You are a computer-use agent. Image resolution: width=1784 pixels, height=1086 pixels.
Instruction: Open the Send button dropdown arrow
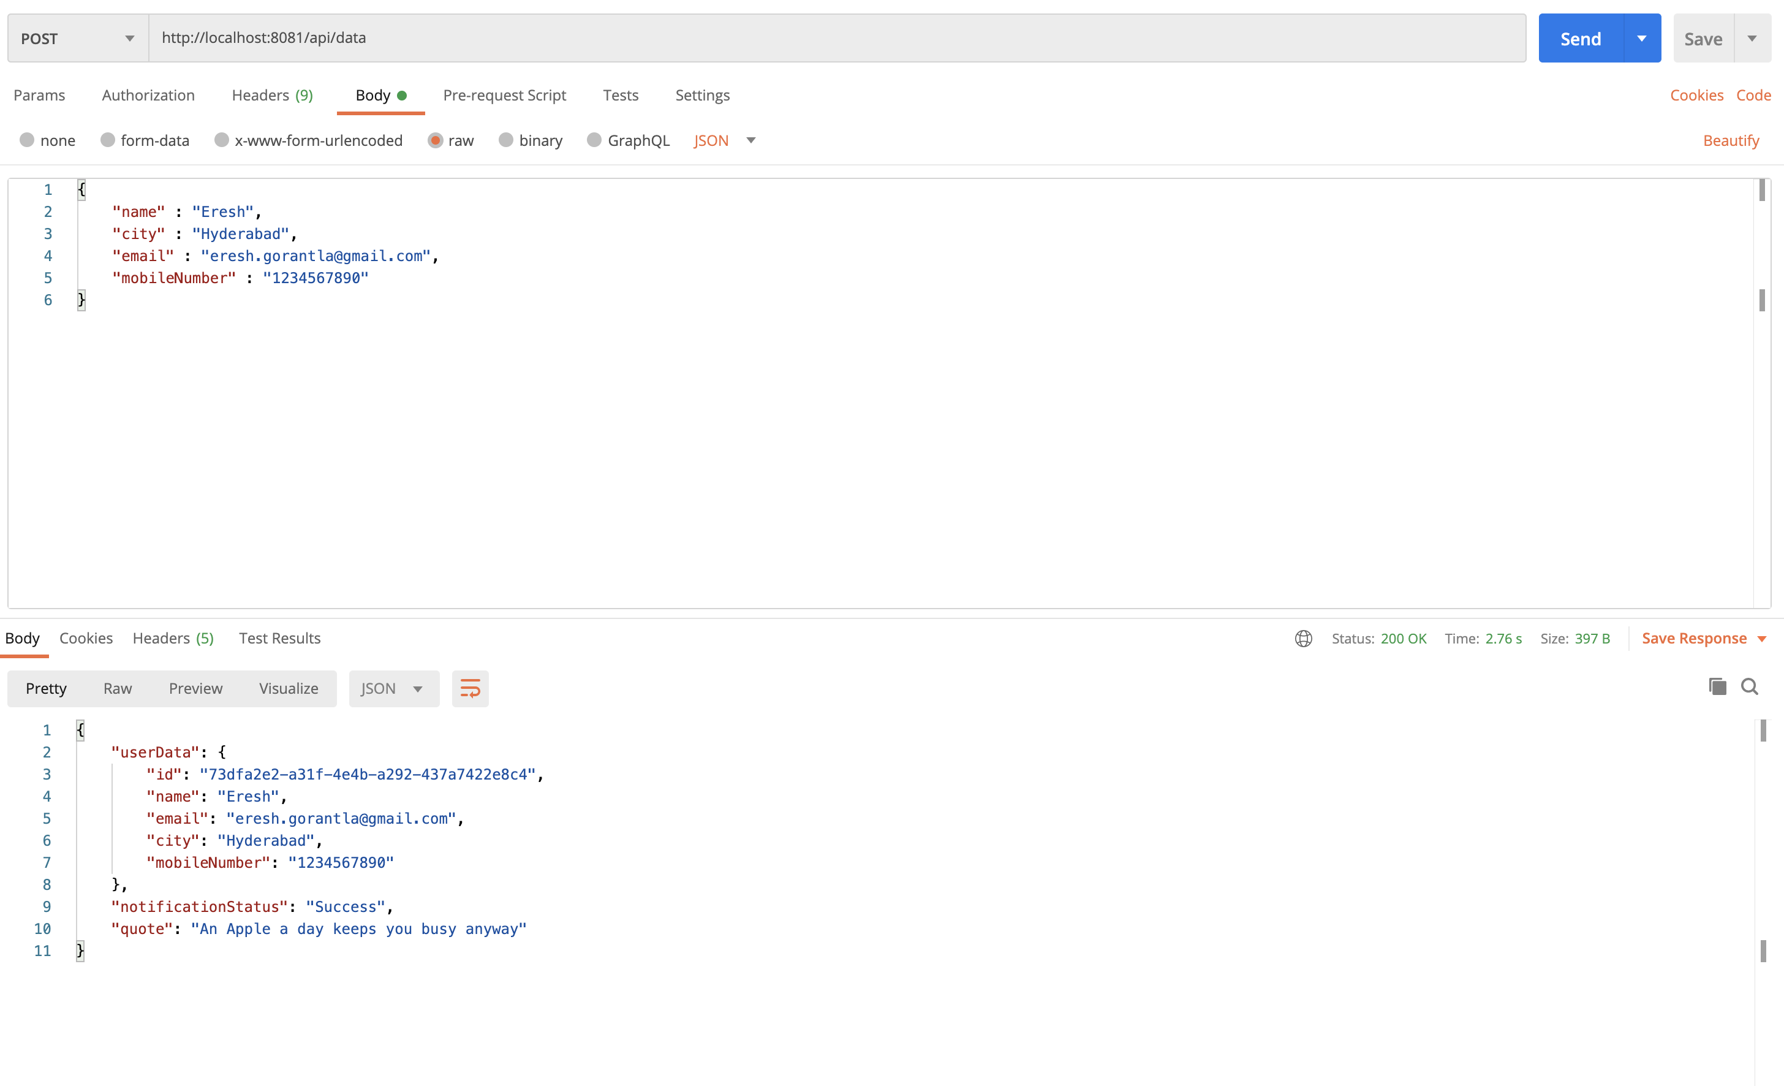1641,39
